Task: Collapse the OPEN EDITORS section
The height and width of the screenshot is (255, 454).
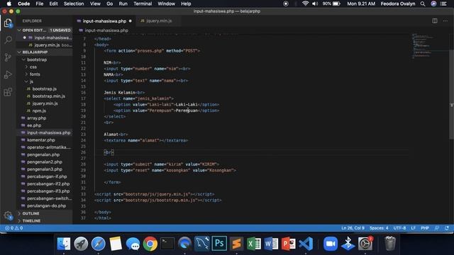Action: [44, 30]
